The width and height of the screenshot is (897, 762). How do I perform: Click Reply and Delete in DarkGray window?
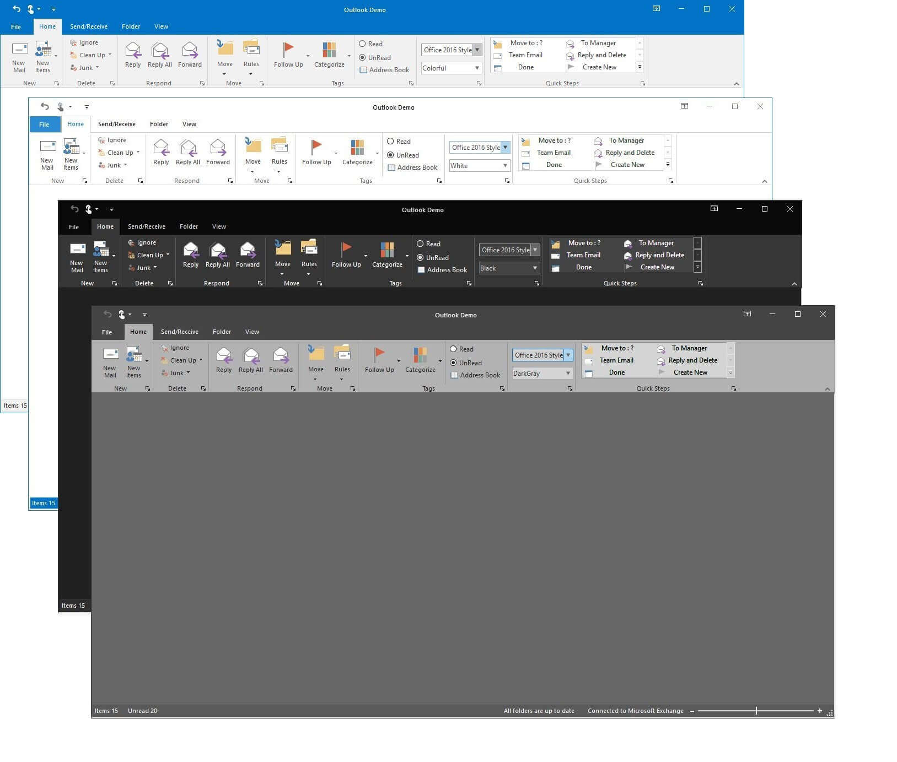[687, 361]
